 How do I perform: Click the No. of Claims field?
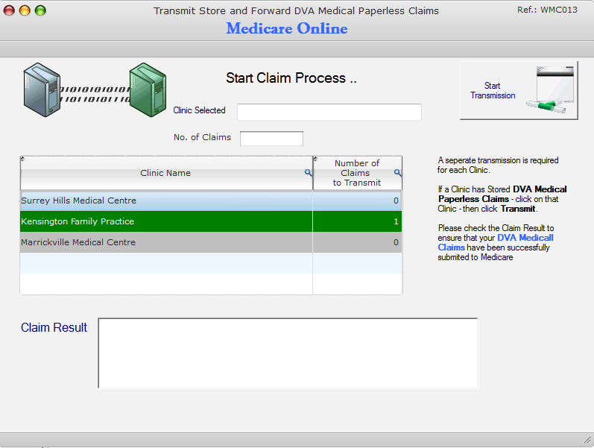pyautogui.click(x=271, y=139)
